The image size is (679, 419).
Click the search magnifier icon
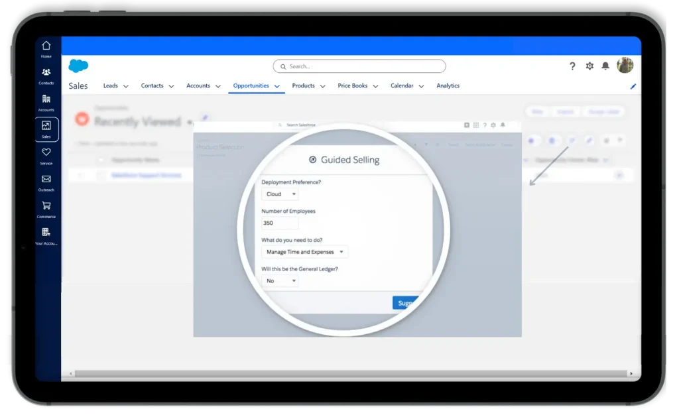tap(283, 67)
